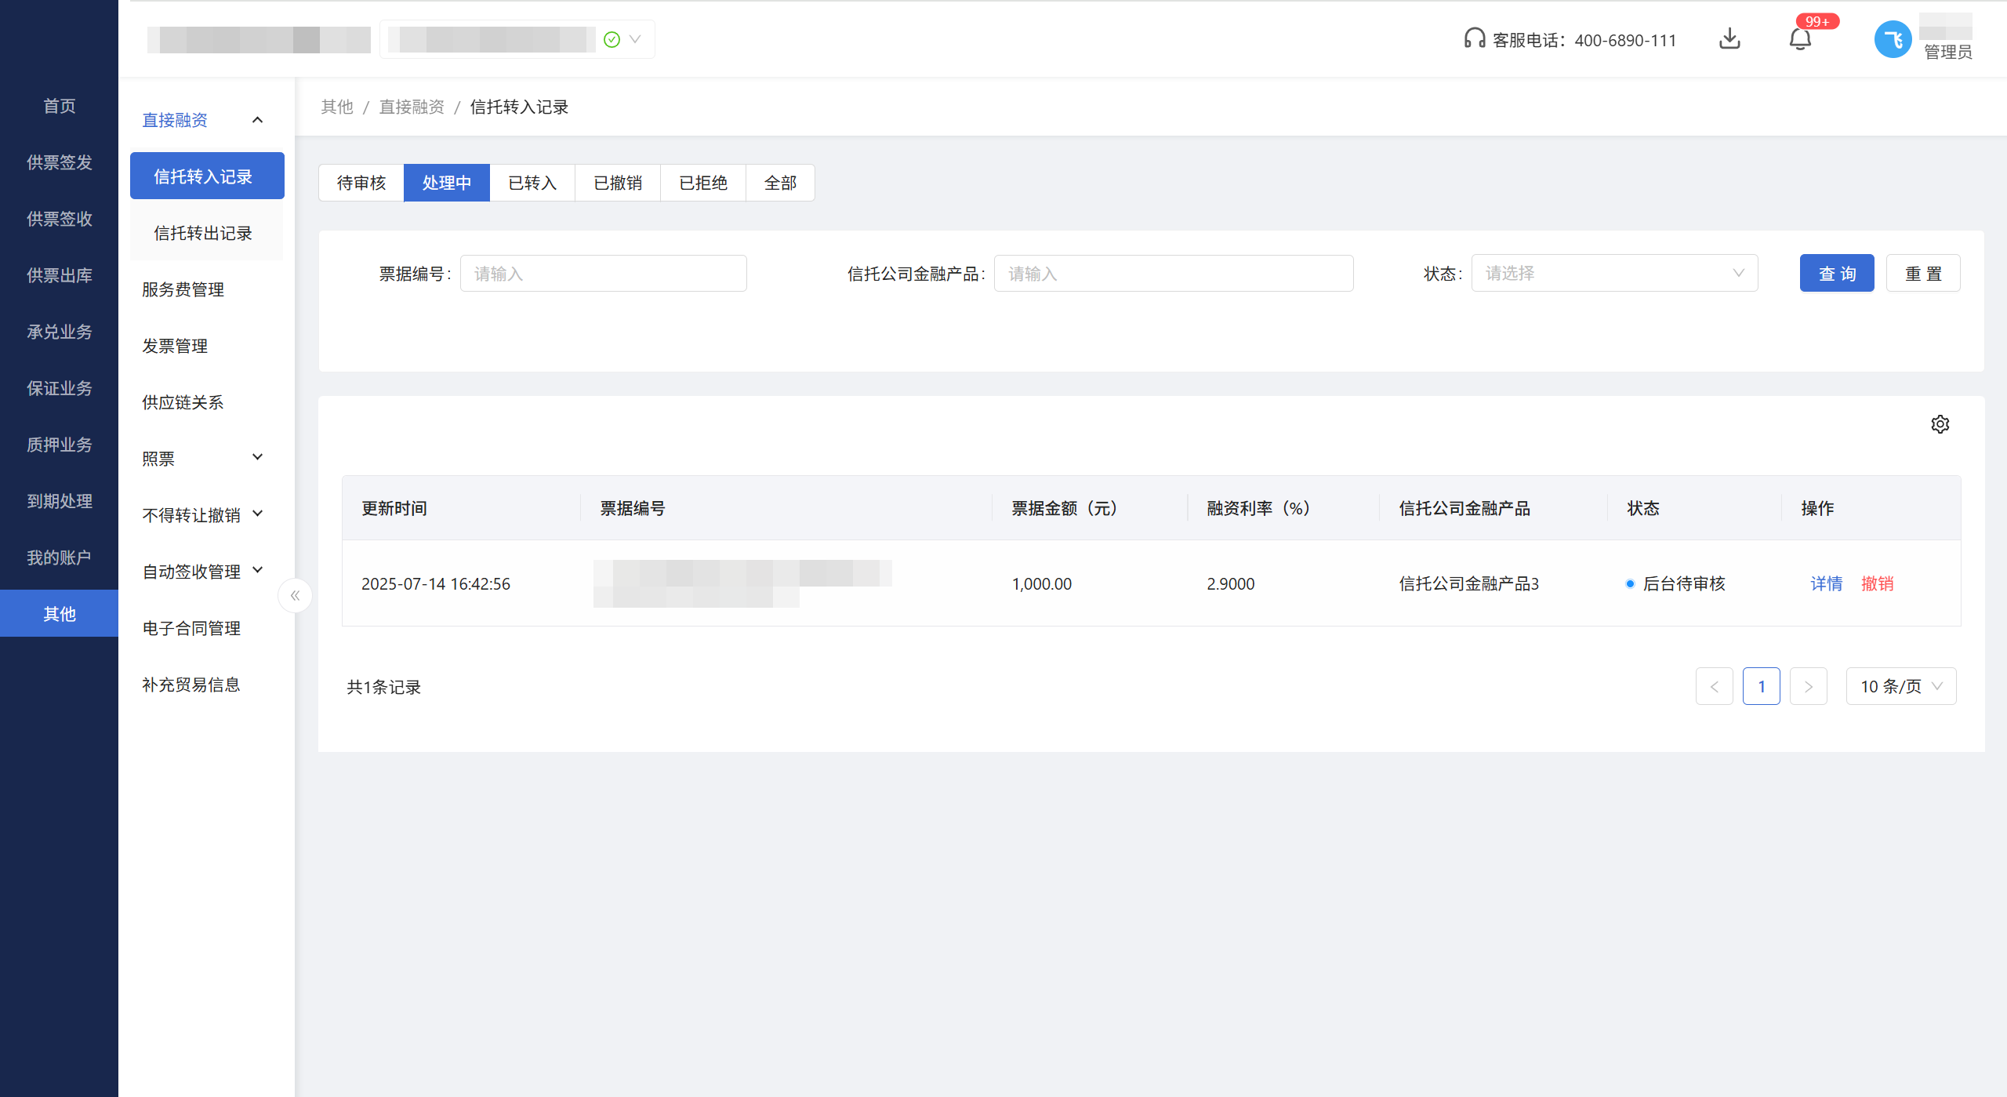The height and width of the screenshot is (1097, 2007).
Task: Open 信托转出记录 in sidebar
Action: click(x=203, y=233)
